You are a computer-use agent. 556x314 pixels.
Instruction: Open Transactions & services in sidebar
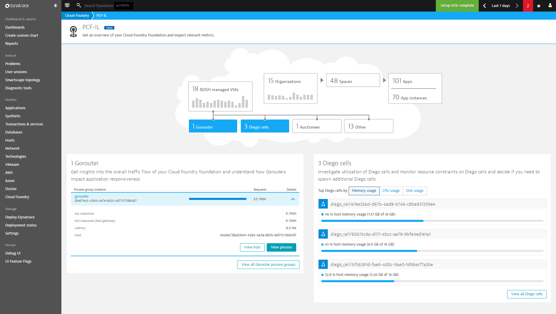tap(24, 124)
